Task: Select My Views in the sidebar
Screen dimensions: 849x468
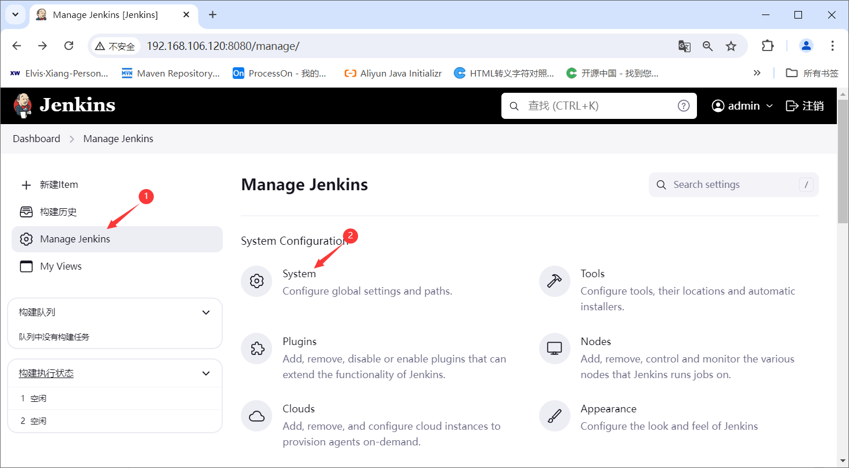Action: [117, 266]
